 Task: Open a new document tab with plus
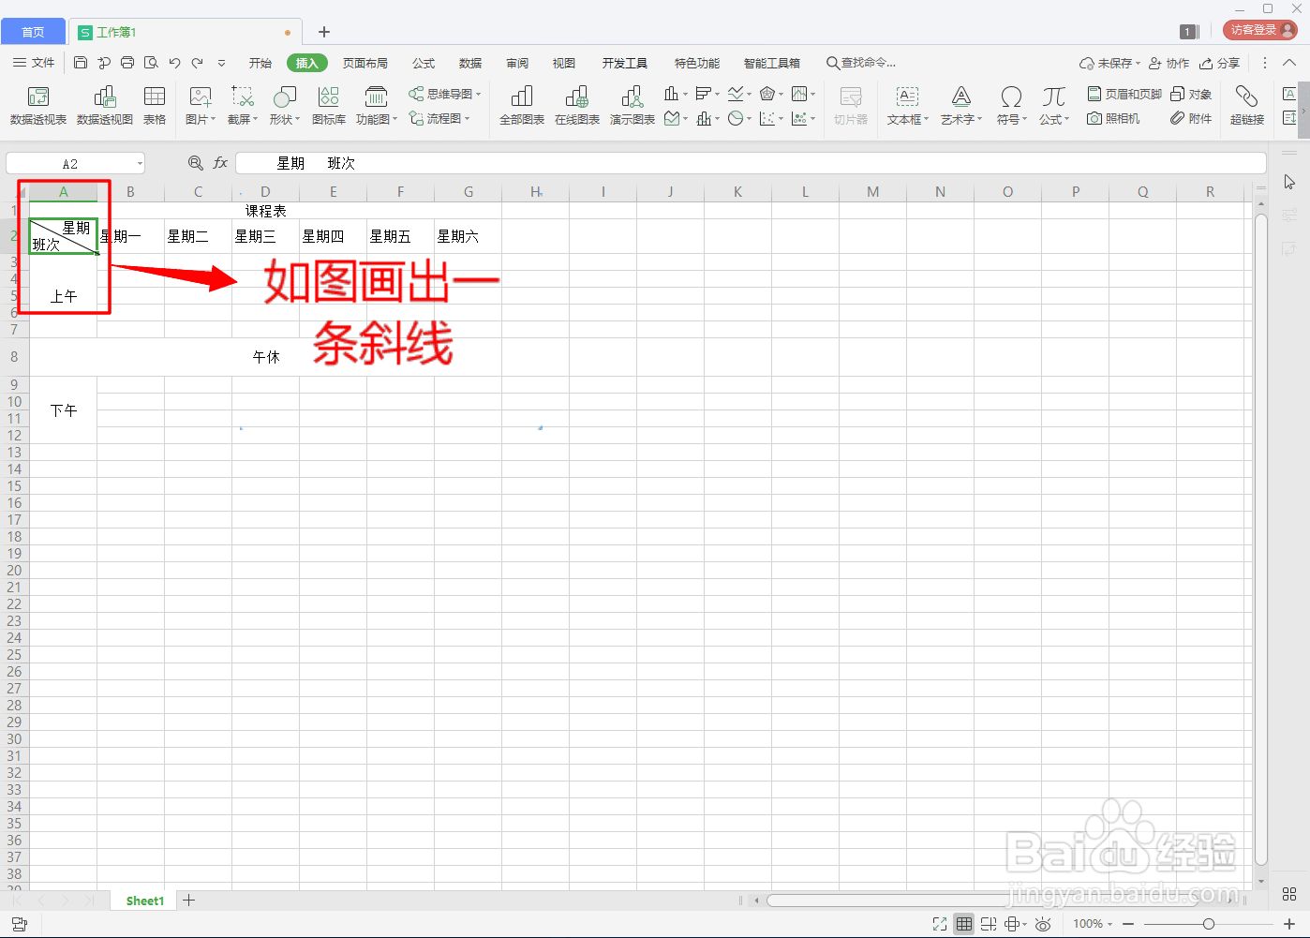(324, 32)
